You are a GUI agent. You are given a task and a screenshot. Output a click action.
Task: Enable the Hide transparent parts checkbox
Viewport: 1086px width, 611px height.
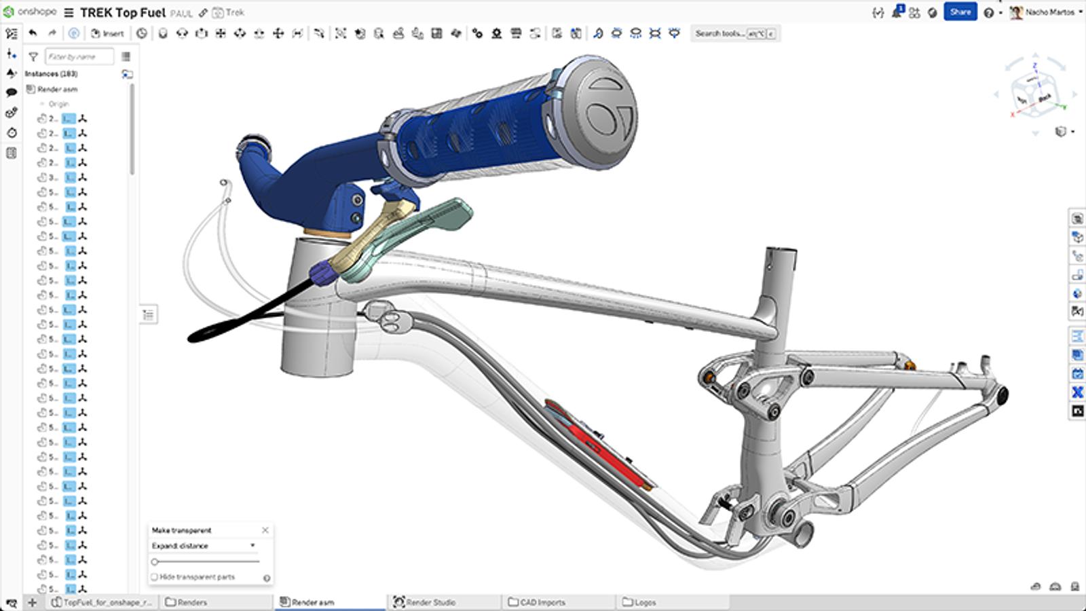coord(154,577)
